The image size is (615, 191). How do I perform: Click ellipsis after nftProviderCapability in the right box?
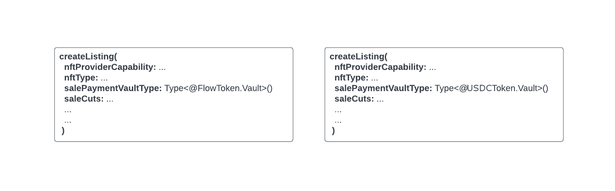[433, 68]
